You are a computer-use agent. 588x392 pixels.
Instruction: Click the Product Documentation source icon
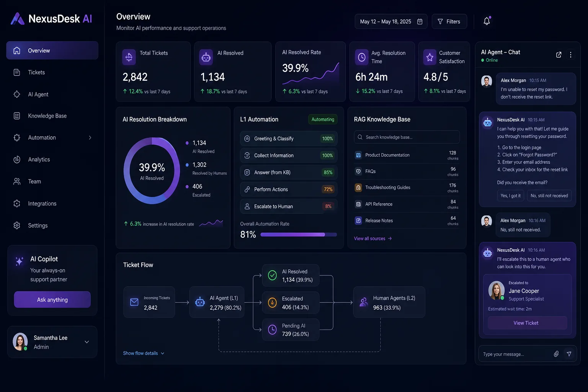click(358, 155)
